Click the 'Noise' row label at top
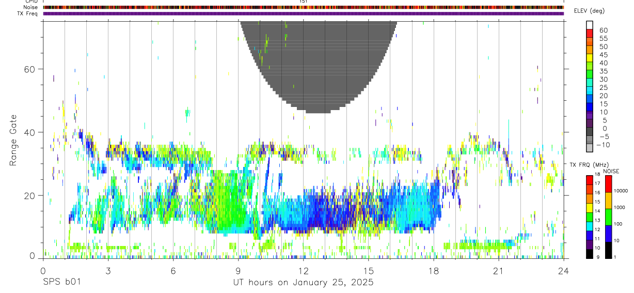This screenshot has height=293, width=634. pyautogui.click(x=31, y=7)
